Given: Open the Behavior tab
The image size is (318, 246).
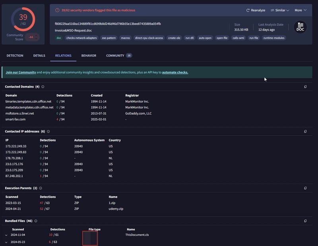Looking at the screenshot, I should click(89, 56).
